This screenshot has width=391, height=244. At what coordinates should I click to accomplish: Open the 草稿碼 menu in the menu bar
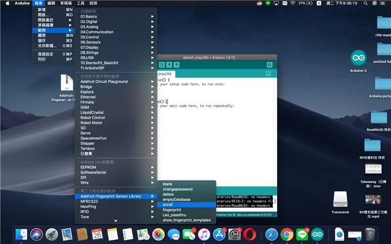tap(66, 3)
